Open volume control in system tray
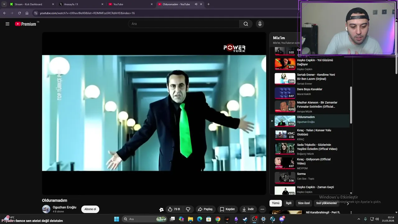398x224 pixels. [x=377, y=219]
